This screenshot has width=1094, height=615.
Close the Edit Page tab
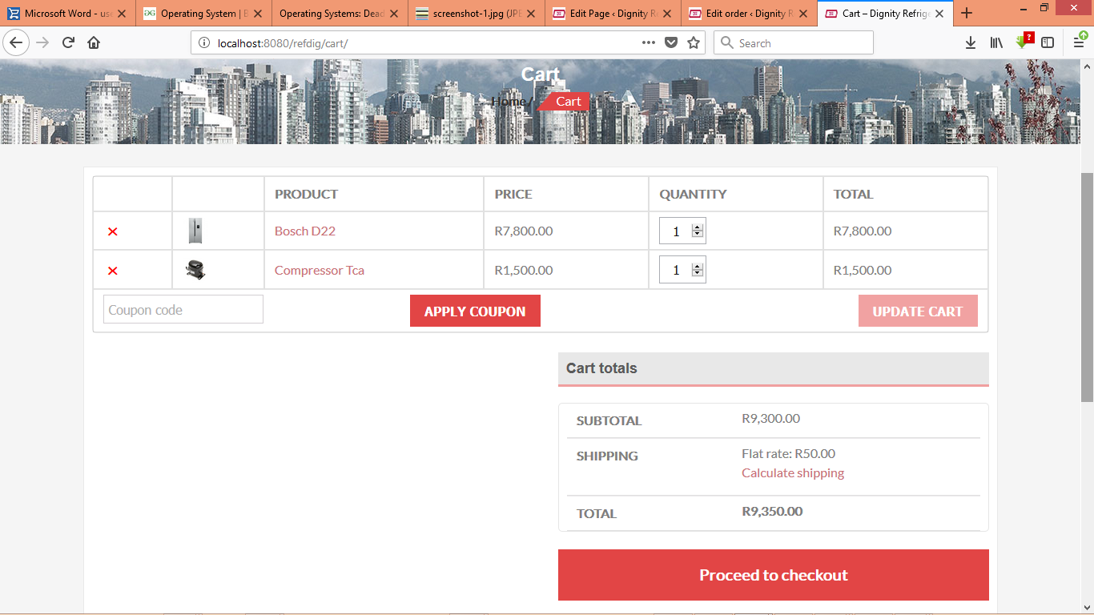[x=667, y=14]
